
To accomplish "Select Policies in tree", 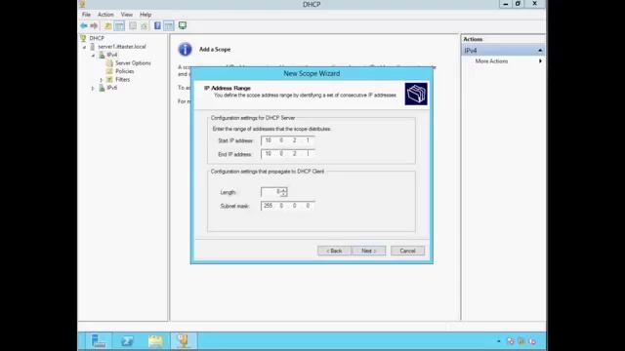I will click(x=125, y=71).
